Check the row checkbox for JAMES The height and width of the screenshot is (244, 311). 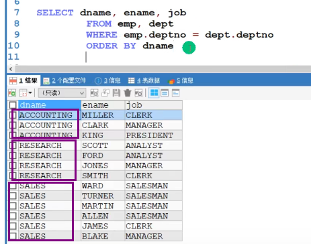pyautogui.click(x=13, y=226)
